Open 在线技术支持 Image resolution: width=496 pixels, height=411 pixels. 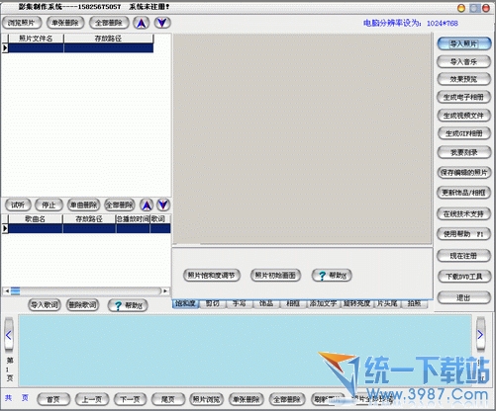point(463,214)
